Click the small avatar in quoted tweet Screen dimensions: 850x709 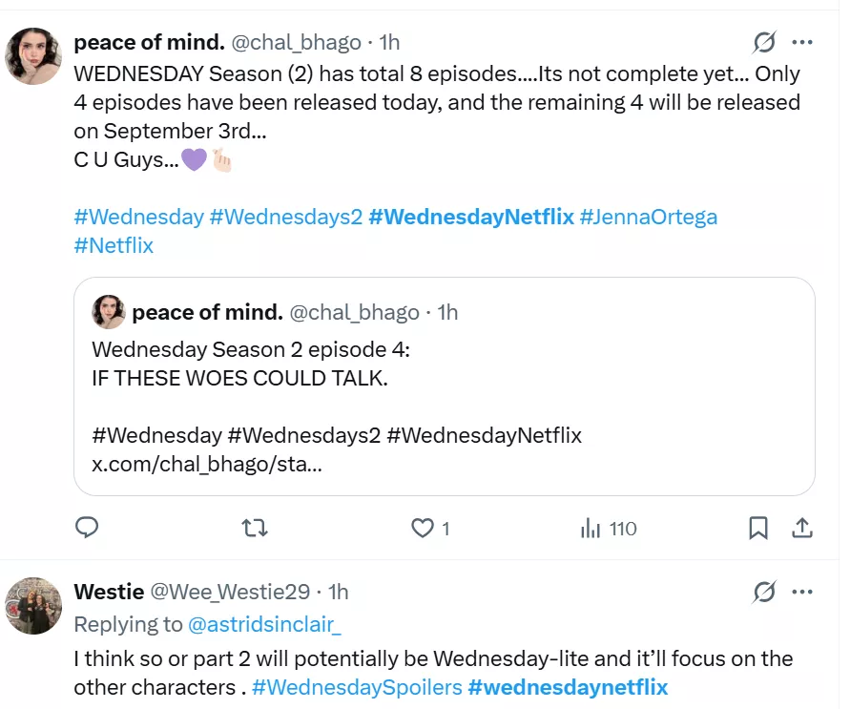pyautogui.click(x=109, y=312)
